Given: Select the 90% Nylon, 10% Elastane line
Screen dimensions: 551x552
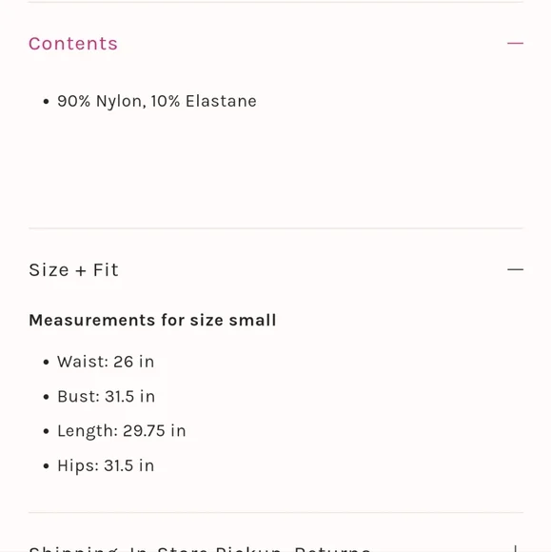Looking at the screenshot, I should [157, 101].
